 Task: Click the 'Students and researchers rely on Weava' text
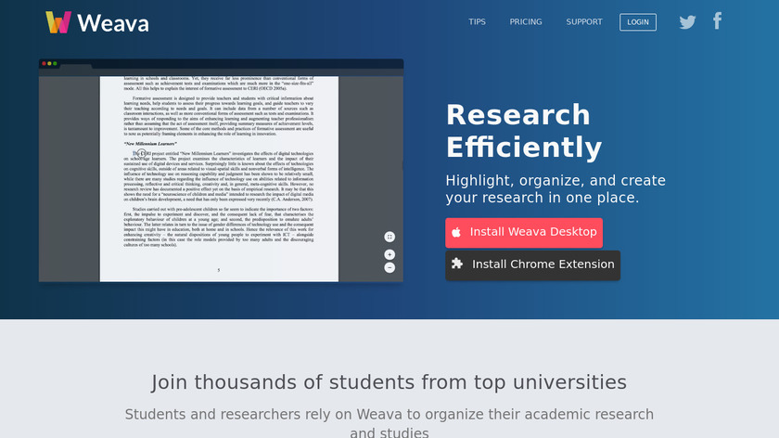coord(389,422)
